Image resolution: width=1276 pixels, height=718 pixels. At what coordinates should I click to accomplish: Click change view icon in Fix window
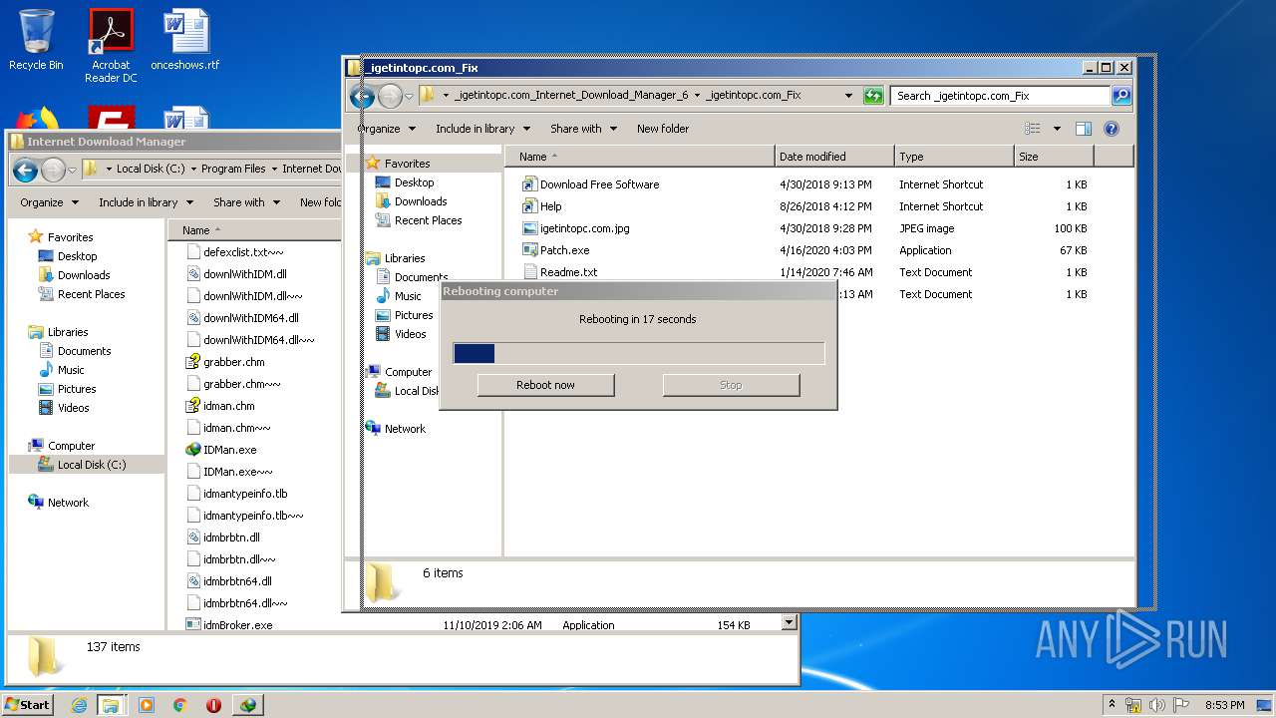[x=1033, y=129]
